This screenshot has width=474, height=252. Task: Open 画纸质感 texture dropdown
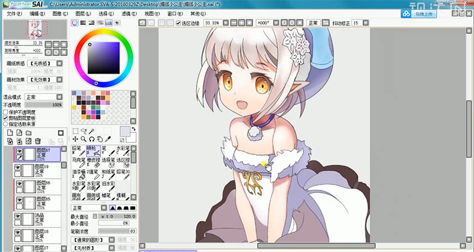pos(60,63)
